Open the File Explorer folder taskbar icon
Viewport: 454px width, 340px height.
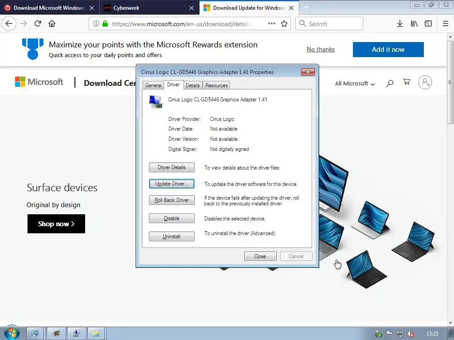[96, 334]
